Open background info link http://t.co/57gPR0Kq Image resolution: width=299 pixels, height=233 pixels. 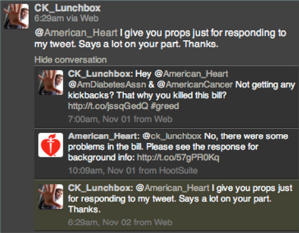[x=178, y=158]
